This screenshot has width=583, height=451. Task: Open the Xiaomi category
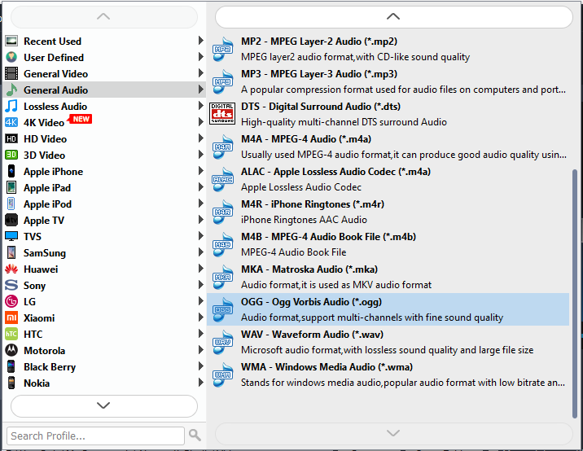point(104,317)
